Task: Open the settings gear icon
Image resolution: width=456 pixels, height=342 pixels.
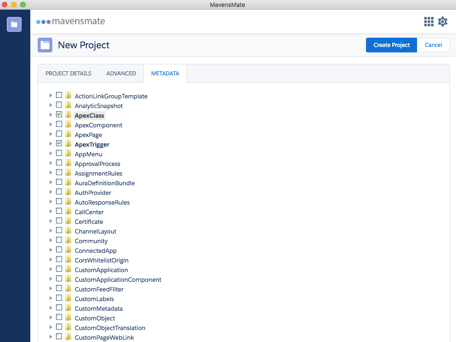Action: click(443, 22)
